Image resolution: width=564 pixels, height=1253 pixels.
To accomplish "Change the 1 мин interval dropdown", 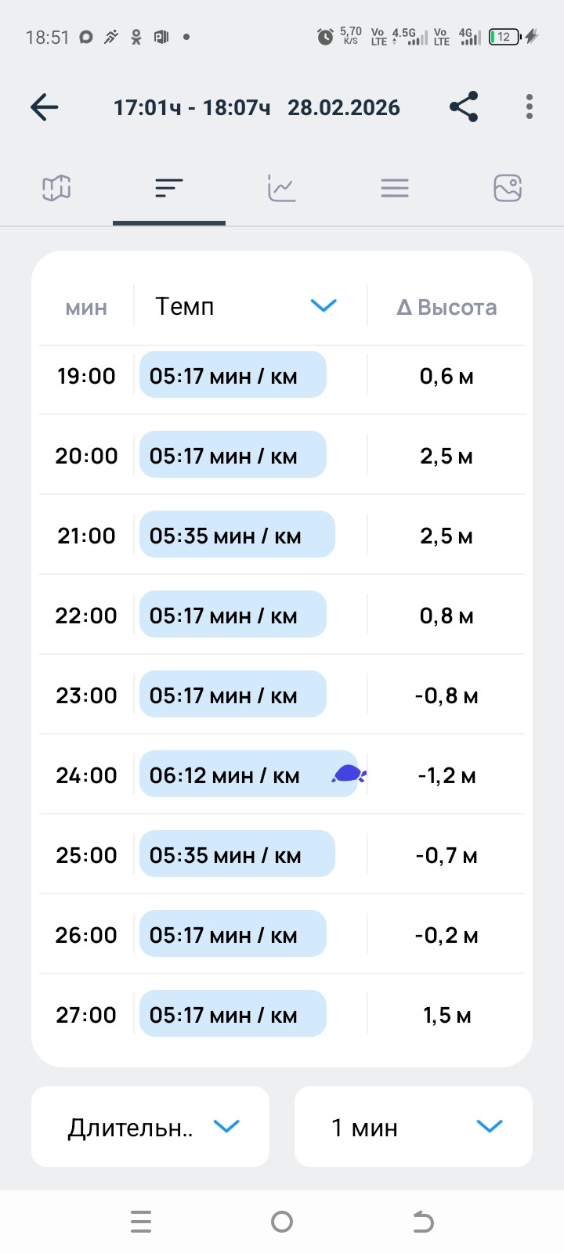I will 414,1127.
